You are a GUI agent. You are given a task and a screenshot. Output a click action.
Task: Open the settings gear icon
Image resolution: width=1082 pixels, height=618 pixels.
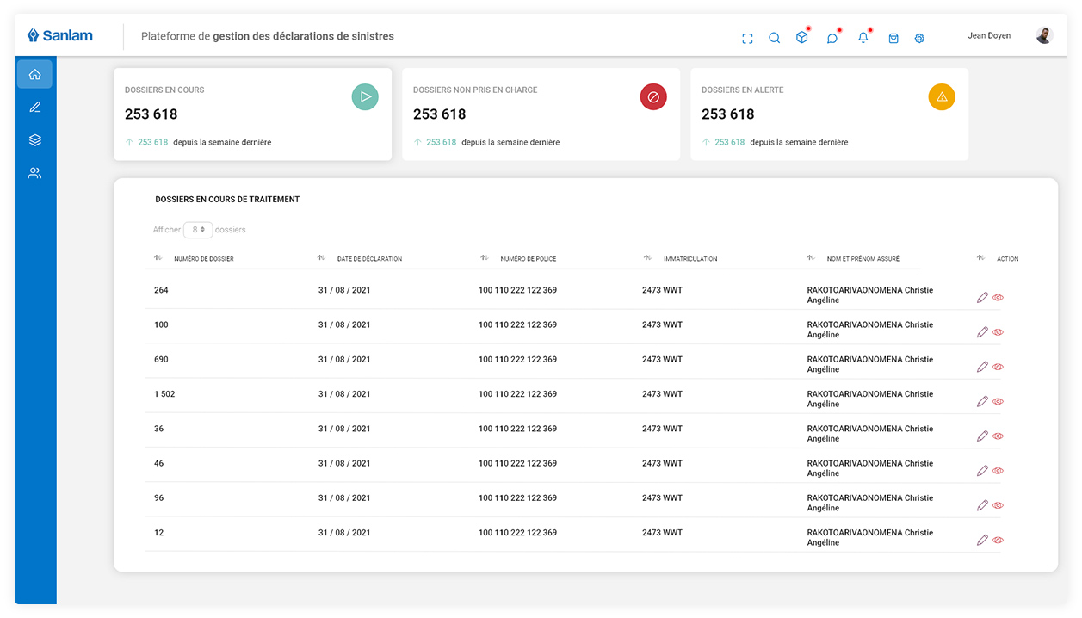tap(919, 38)
